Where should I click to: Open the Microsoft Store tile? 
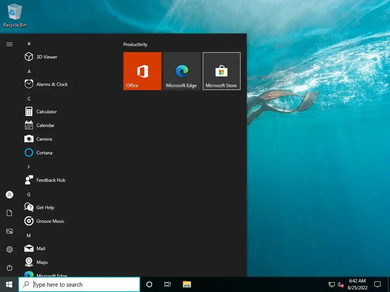pyautogui.click(x=222, y=71)
